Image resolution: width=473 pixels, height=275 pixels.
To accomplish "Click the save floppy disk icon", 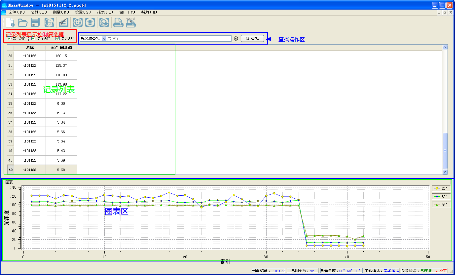I will click(x=35, y=22).
